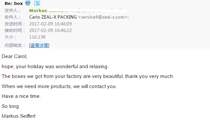Click the service4@zeal-x.com email address
Image resolution: width=210 pixels, height=120 pixels.
[x=103, y=17]
